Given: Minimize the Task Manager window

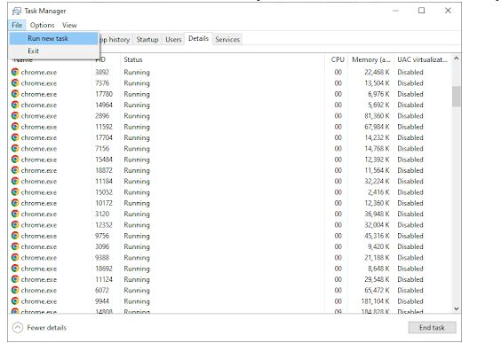Looking at the screenshot, I should coord(395,11).
